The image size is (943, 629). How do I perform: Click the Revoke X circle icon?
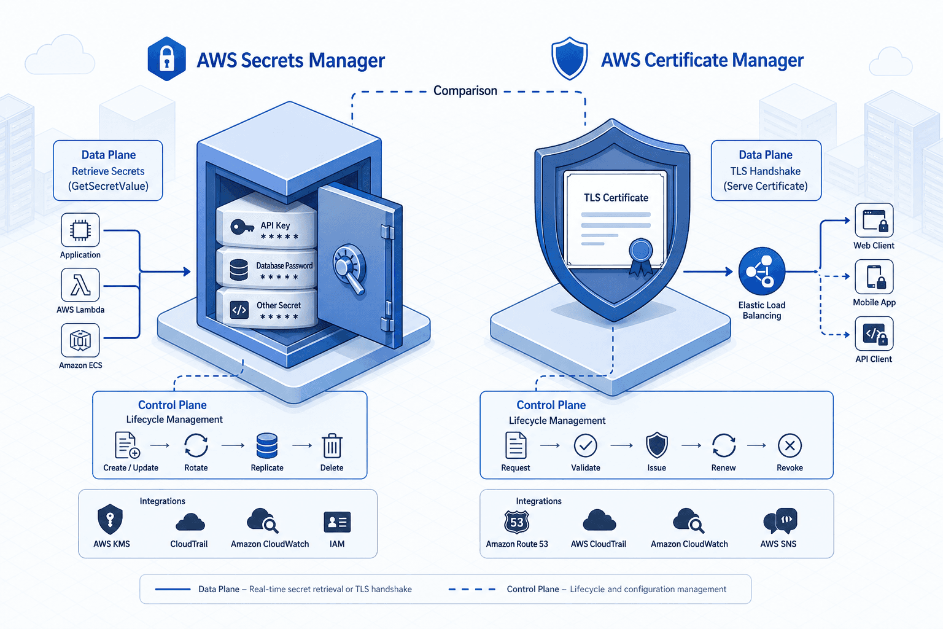click(790, 445)
